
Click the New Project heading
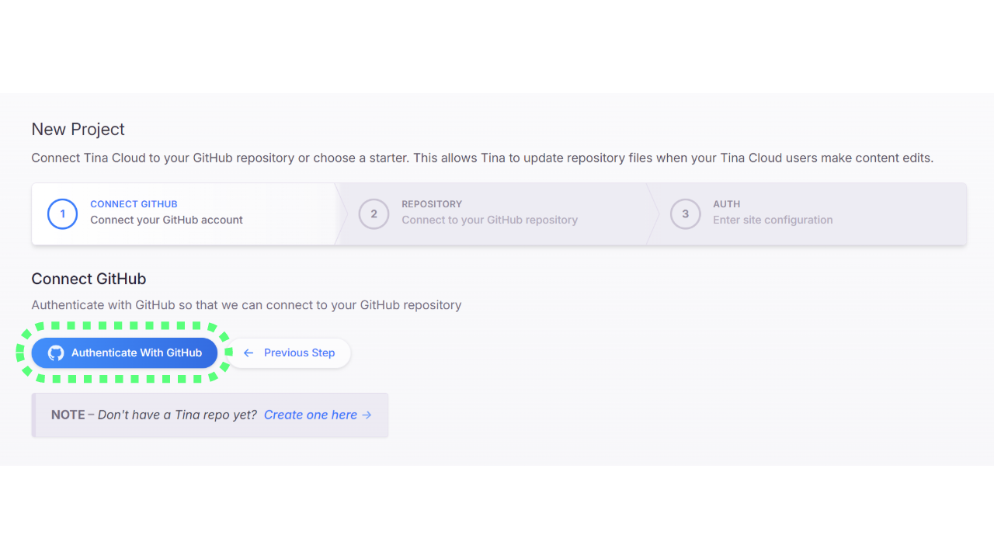(x=78, y=130)
